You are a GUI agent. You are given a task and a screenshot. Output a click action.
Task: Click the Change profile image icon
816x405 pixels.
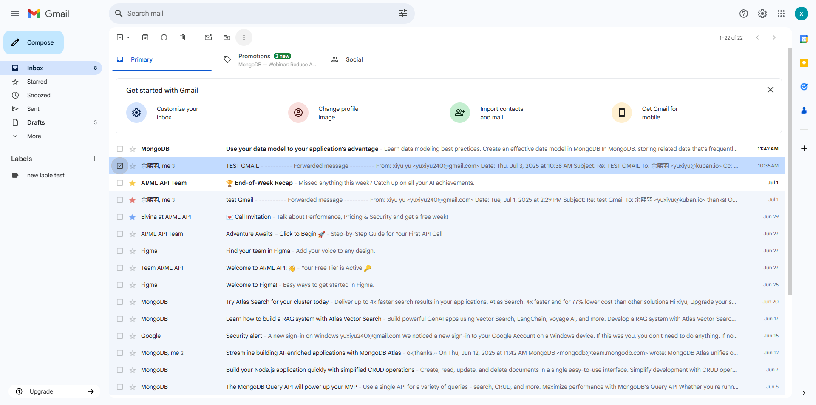298,113
